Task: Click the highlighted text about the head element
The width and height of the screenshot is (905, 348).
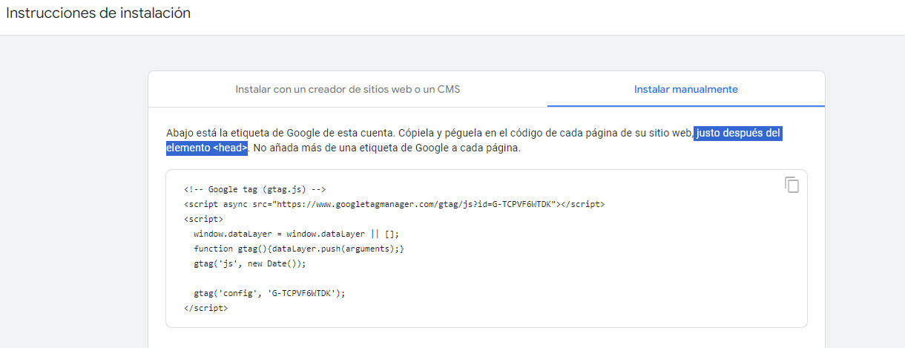Action: pos(738,134)
